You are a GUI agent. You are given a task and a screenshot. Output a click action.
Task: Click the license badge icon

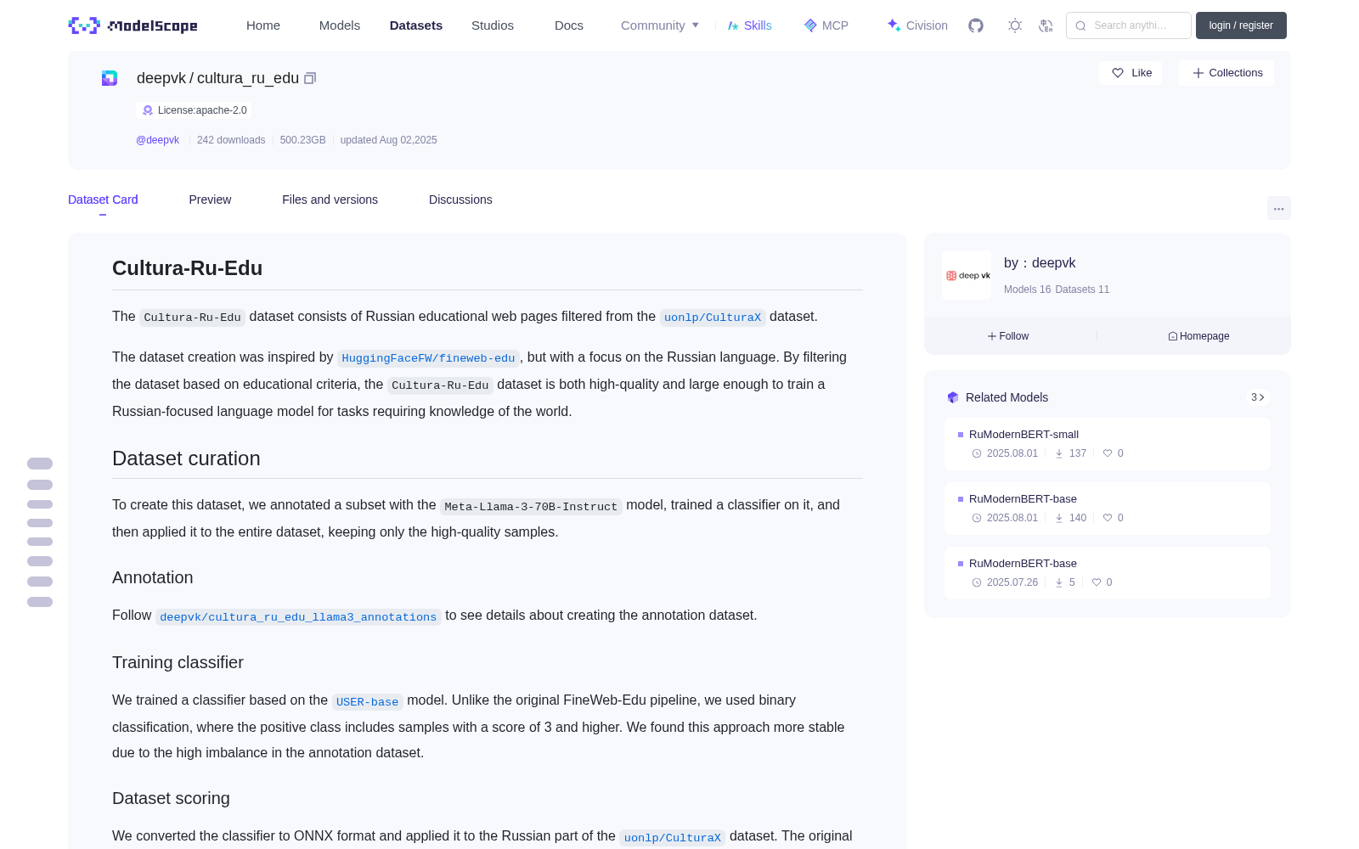click(148, 110)
